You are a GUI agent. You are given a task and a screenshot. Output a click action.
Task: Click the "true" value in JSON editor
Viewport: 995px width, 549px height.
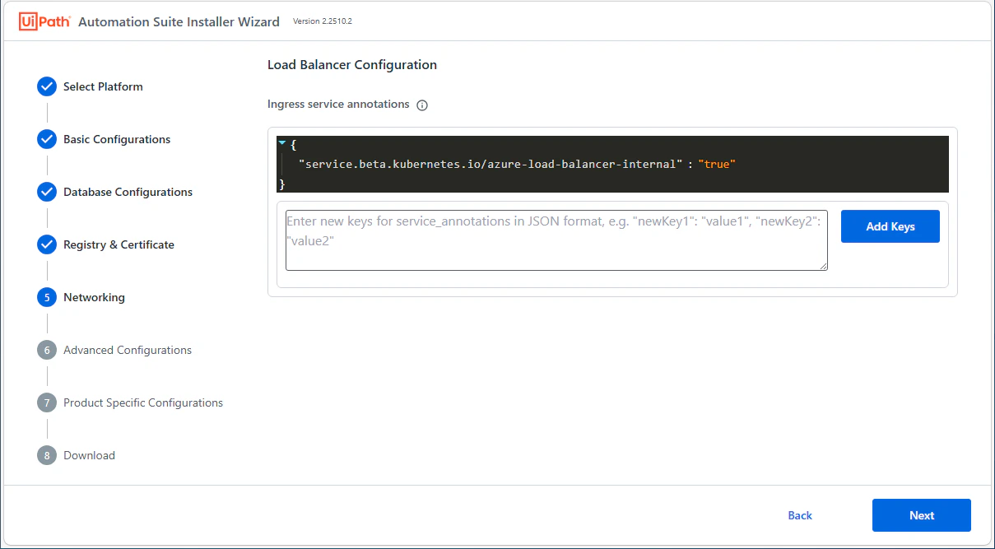click(x=716, y=164)
